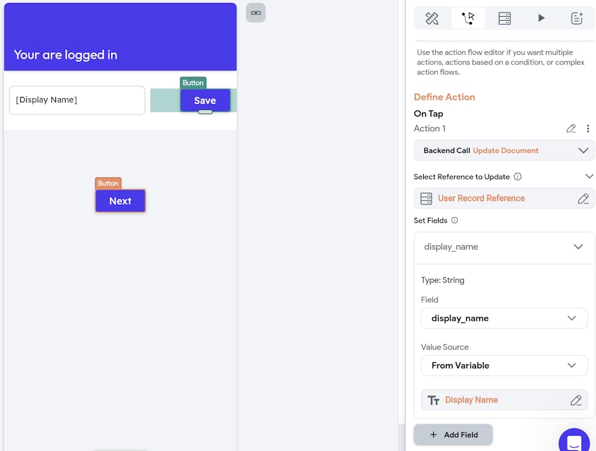Select the ruler and pen properties panel icon
The image size is (596, 451).
432,18
